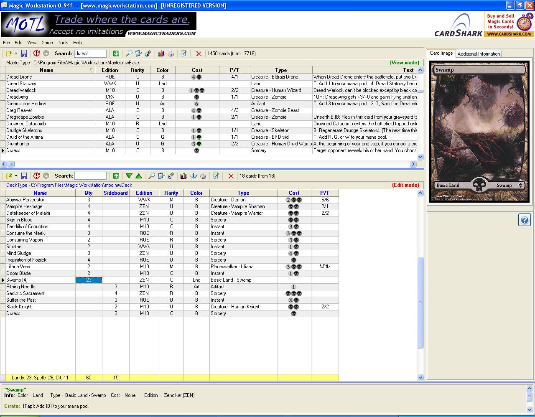Click the Swamp quantity cell showing 23
The height and width of the screenshot is (417, 535).
tap(89, 280)
